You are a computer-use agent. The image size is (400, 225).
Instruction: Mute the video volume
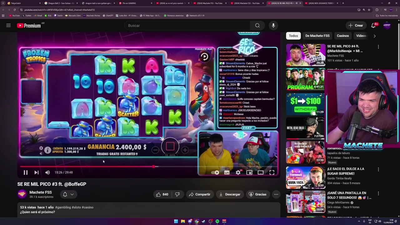coord(47,172)
